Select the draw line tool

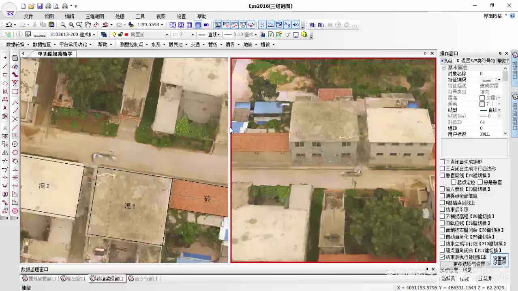tap(5, 66)
